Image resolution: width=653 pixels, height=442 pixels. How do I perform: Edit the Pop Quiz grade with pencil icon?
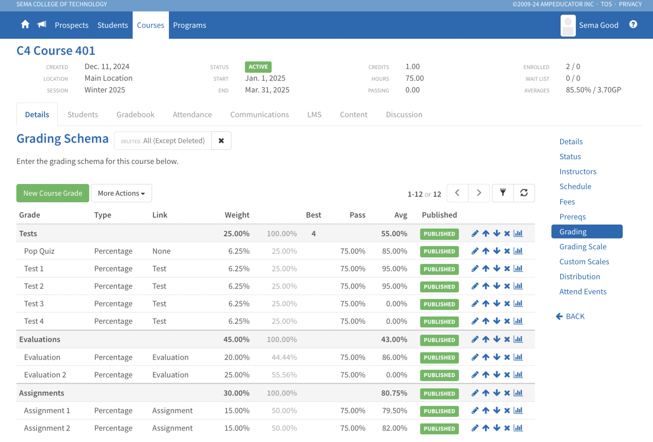click(x=475, y=251)
